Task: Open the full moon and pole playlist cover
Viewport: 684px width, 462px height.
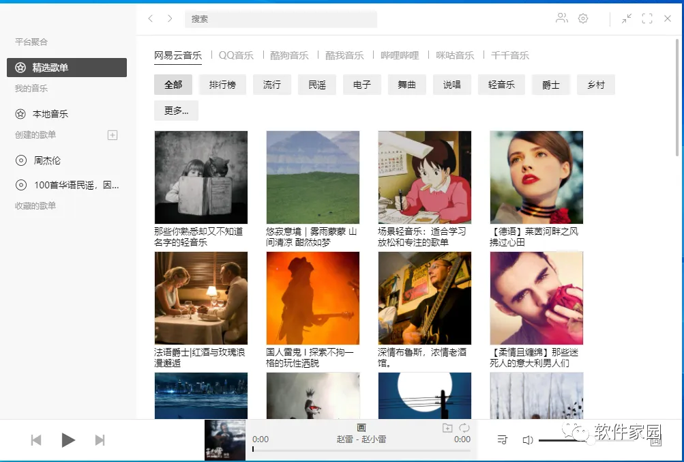Action: coord(424,396)
